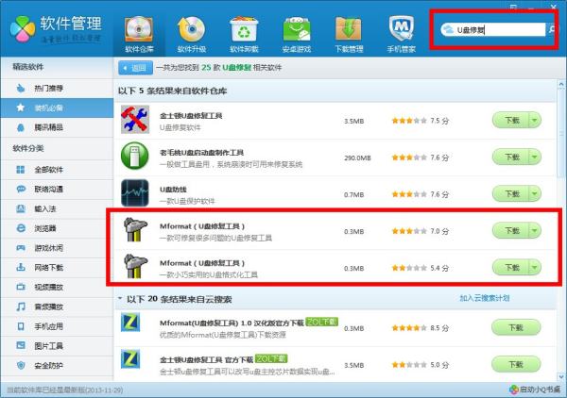Select 全部软件 category
Viewport: 567px width, 398px height.
[57, 170]
